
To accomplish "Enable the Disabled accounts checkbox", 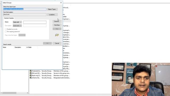I will 6,29.
